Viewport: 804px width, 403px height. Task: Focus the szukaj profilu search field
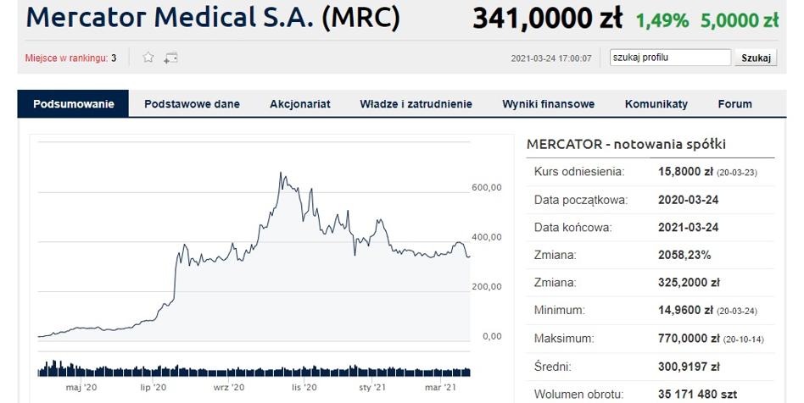click(x=670, y=58)
